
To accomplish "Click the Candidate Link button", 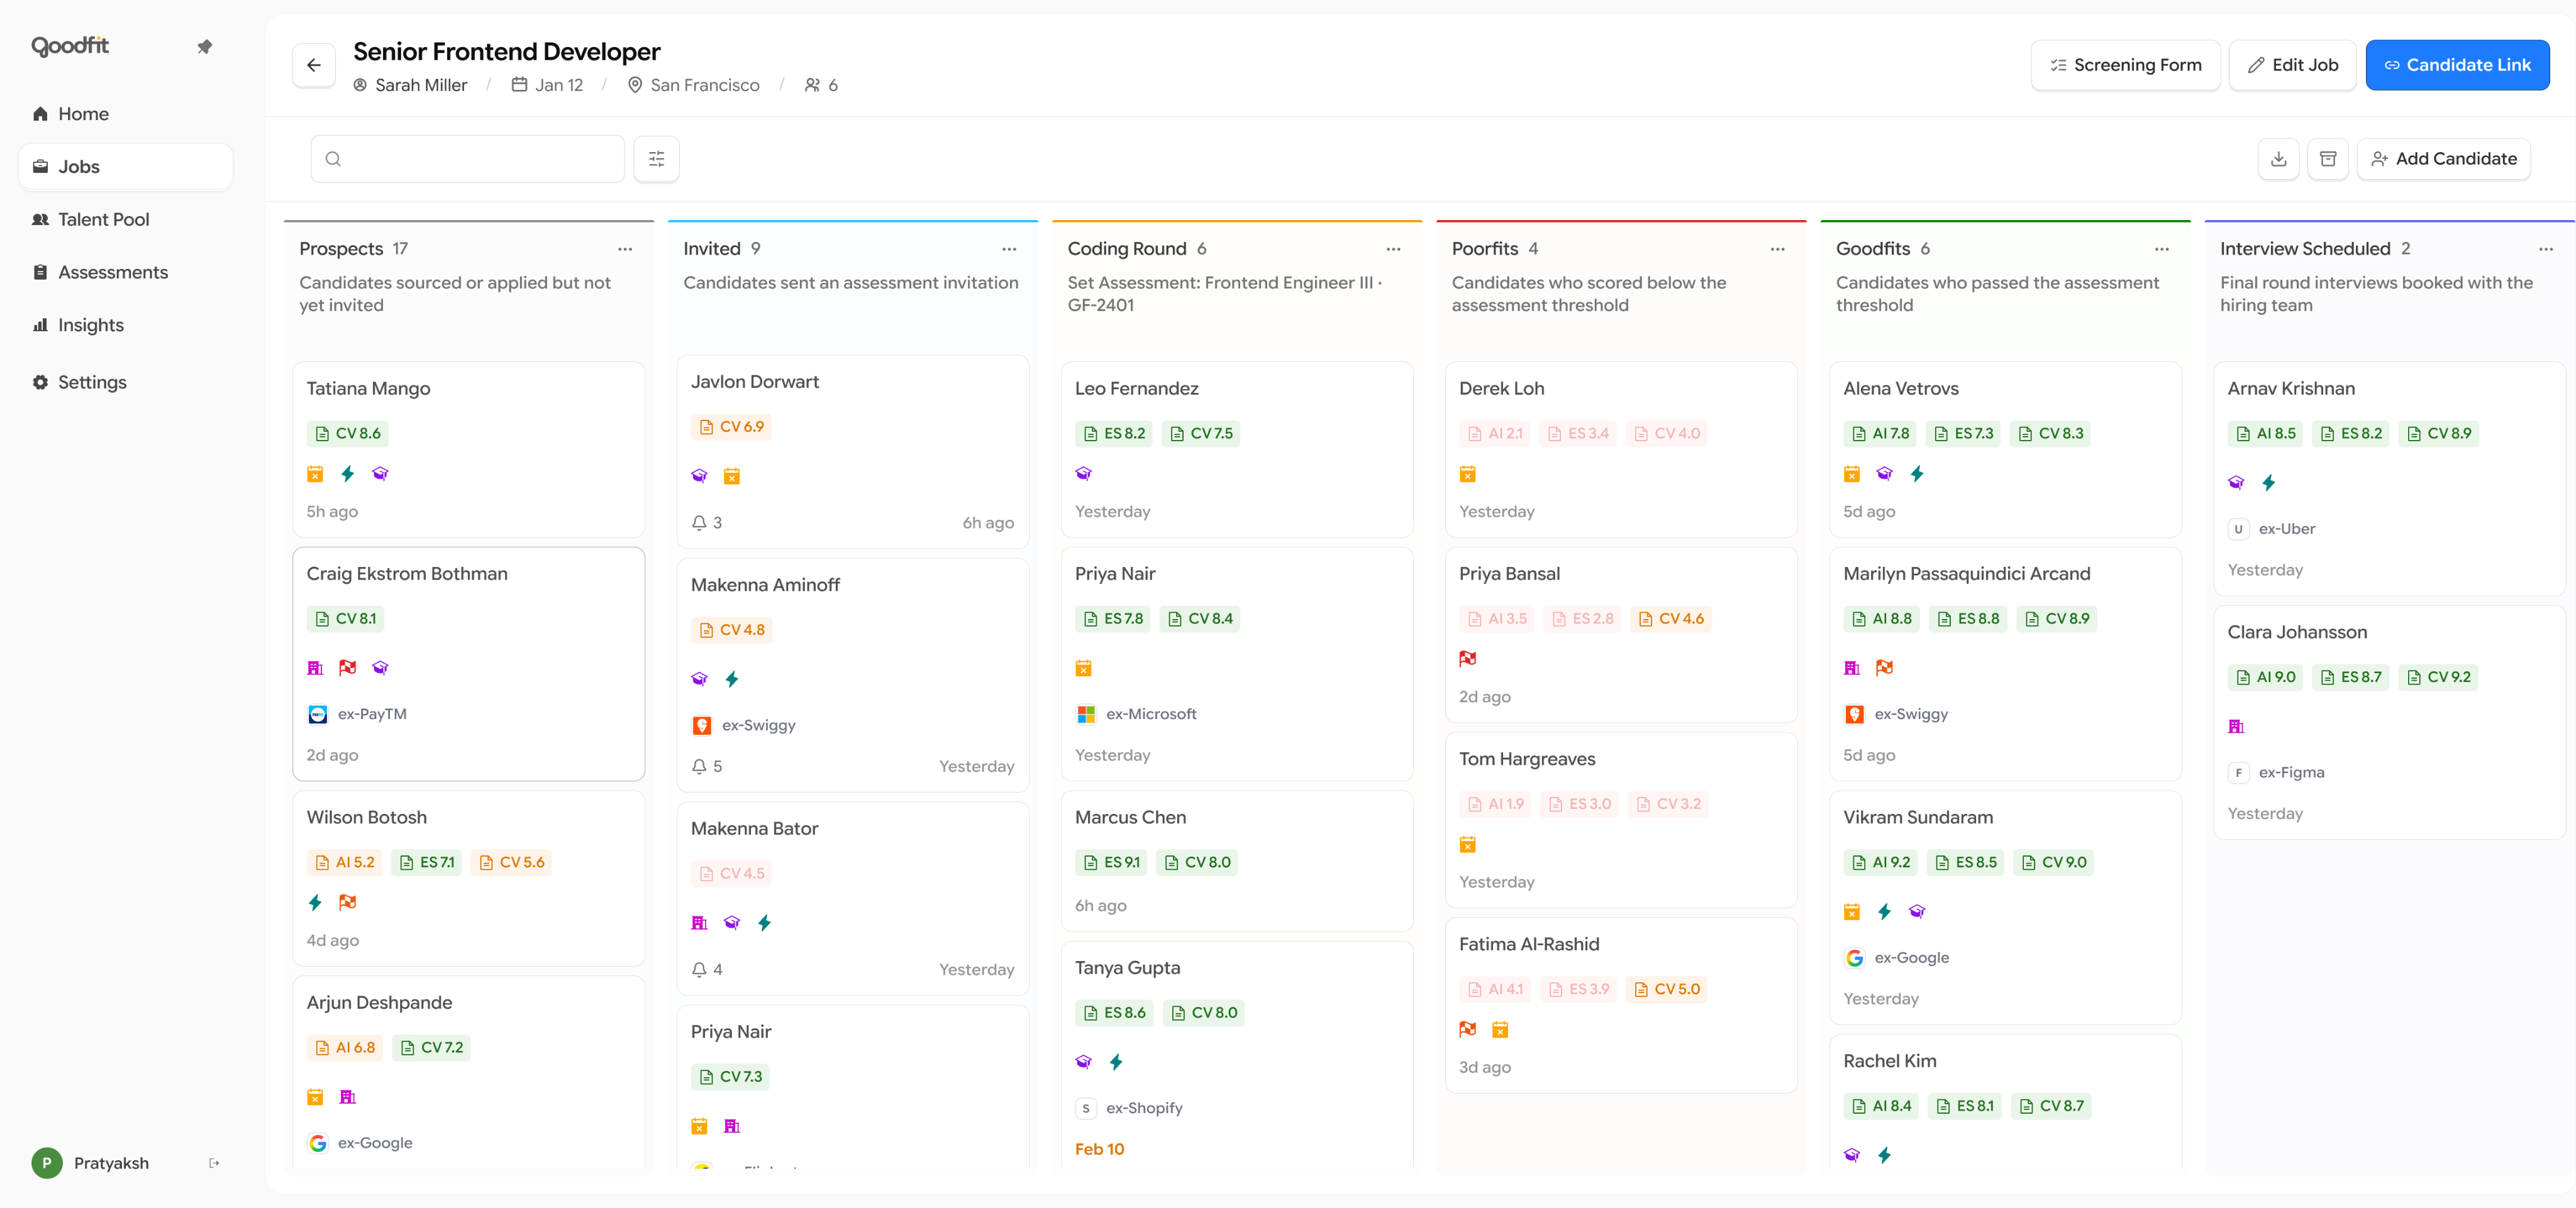I will pos(2457,65).
